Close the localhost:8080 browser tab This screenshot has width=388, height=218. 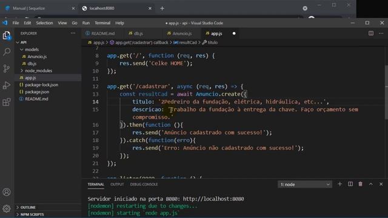coord(150,8)
